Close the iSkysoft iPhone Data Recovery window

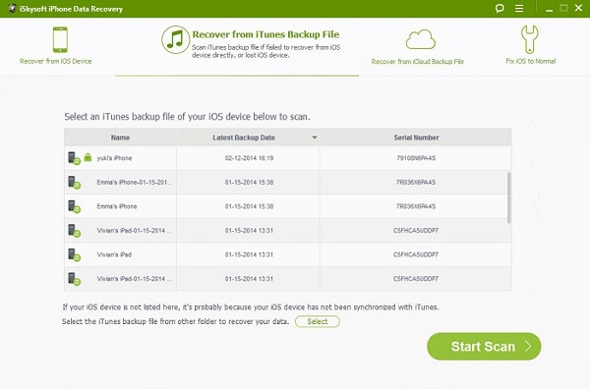tap(579, 8)
